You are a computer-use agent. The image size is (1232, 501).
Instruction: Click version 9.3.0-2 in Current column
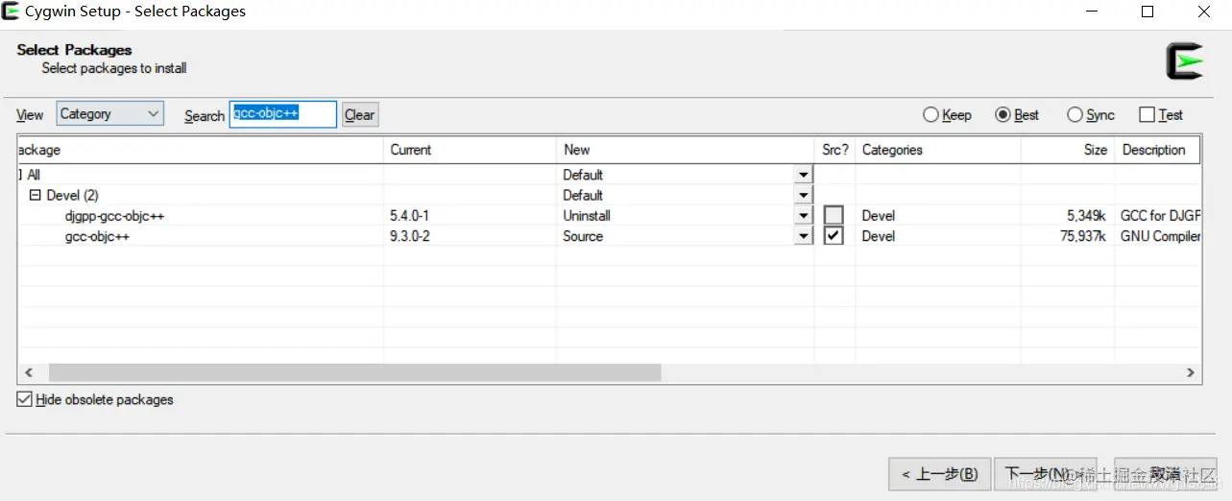point(409,236)
